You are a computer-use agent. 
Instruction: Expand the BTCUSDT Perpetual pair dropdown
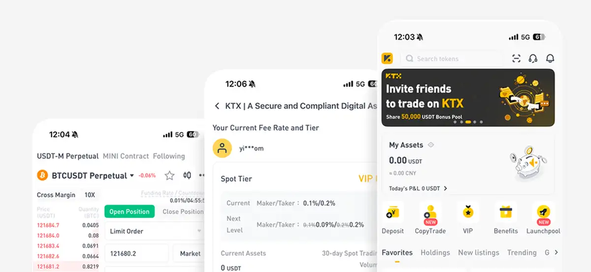click(132, 176)
